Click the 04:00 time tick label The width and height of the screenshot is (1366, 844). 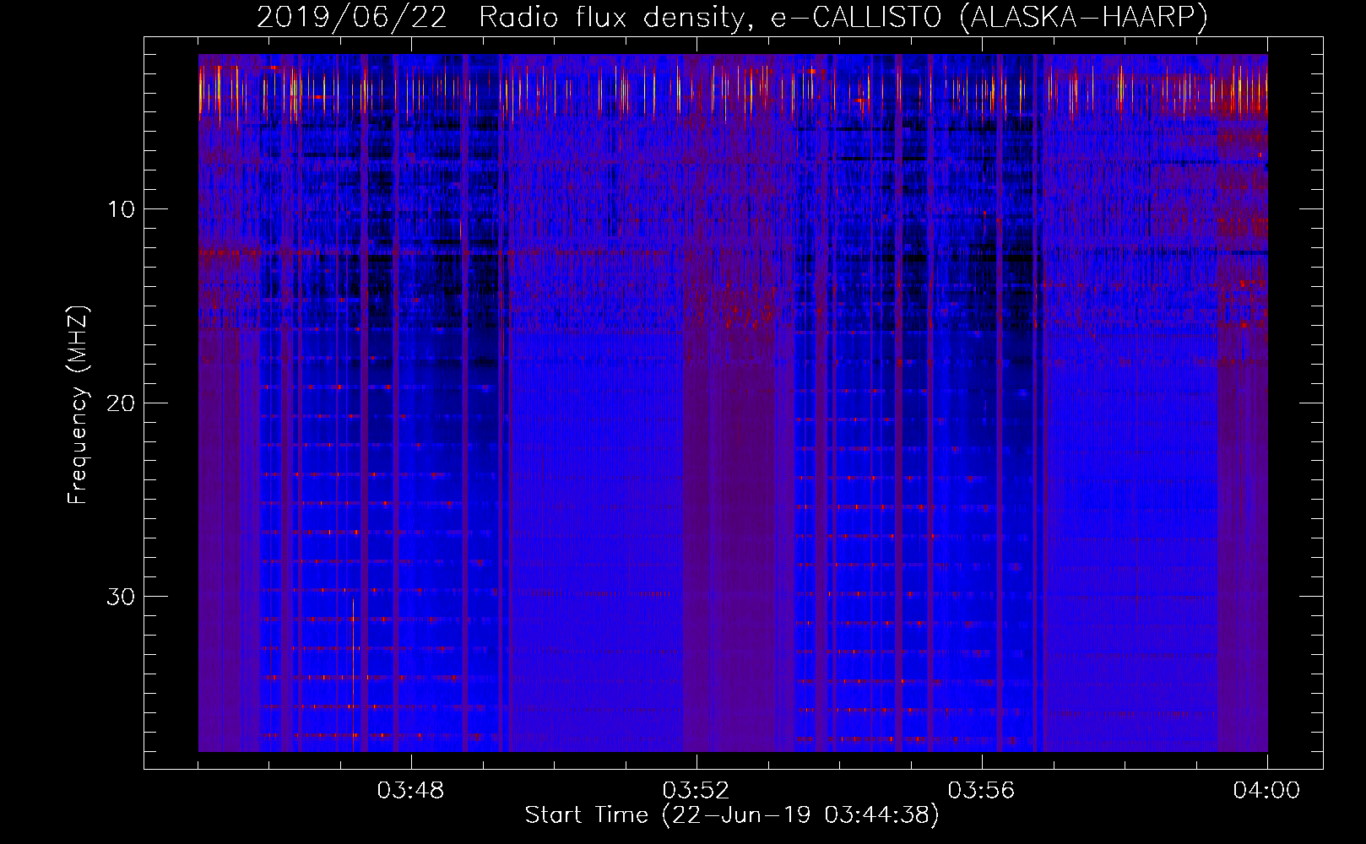[1267, 791]
